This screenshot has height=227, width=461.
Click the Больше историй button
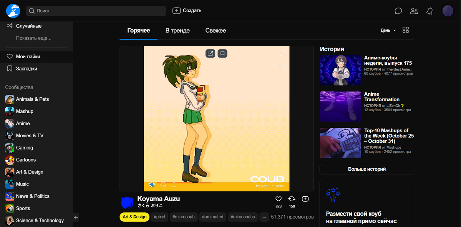click(367, 169)
